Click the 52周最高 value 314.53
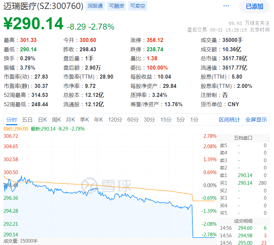The height and width of the screenshot is (245, 274). (40, 95)
